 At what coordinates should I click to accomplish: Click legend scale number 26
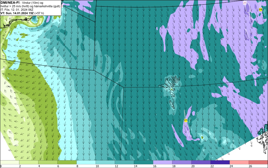pyautogui.click(x=250, y=166)
